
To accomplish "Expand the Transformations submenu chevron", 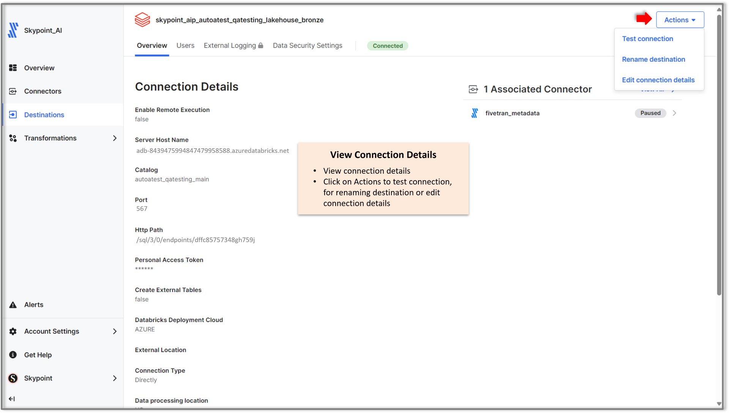I will (115, 138).
